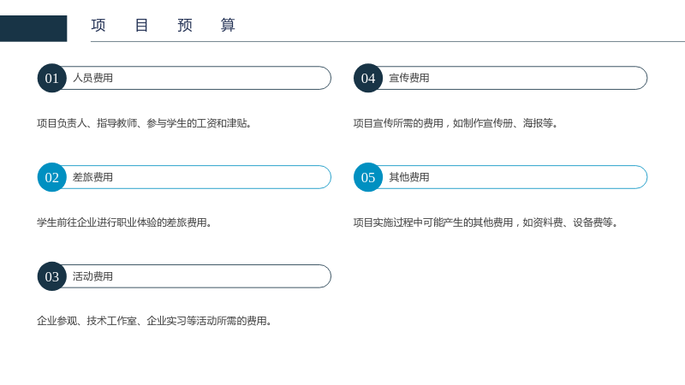Click the description mentioning 资料费、设备费
685x385 pixels.
tap(485, 222)
